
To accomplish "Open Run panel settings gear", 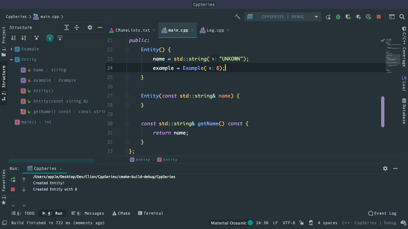I will pos(385,168).
